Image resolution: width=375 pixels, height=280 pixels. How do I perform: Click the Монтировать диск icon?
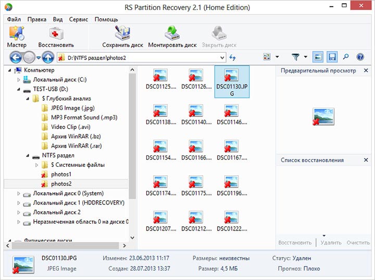(172, 36)
